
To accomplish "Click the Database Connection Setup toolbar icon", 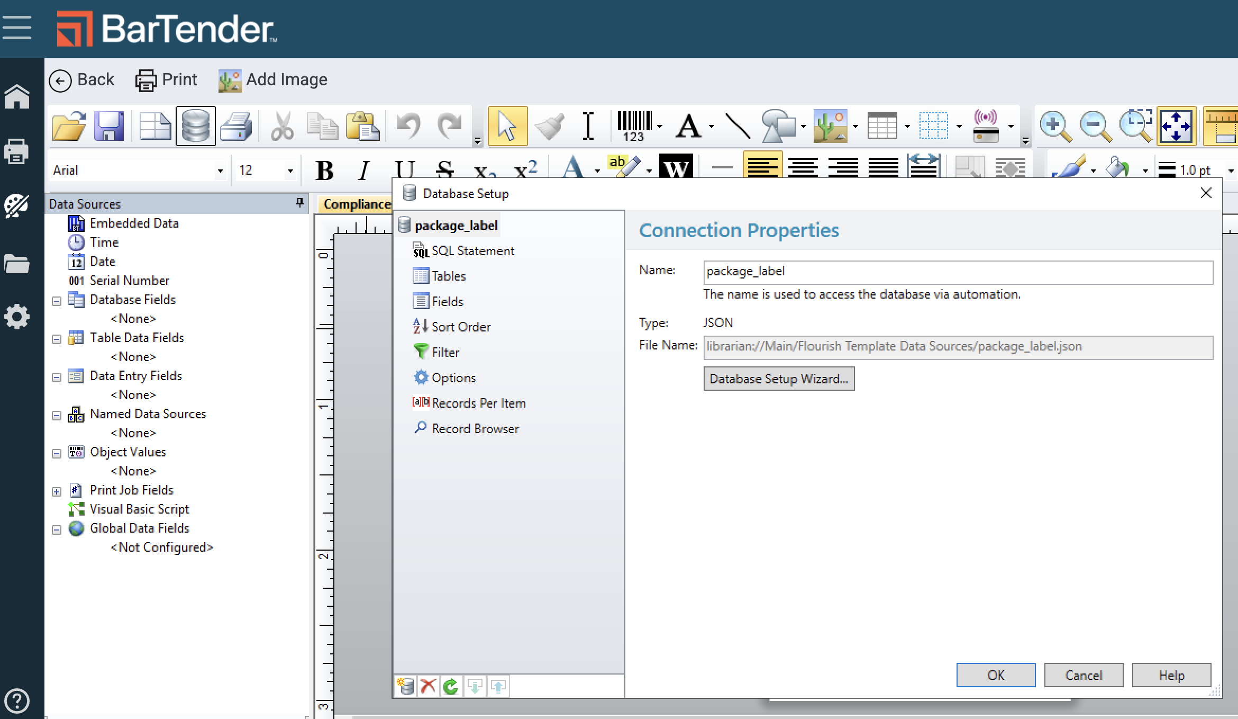I will tap(195, 126).
